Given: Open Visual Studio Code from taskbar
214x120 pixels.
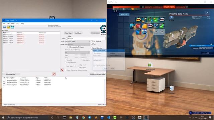Looking at the screenshot, I should tap(108, 117).
